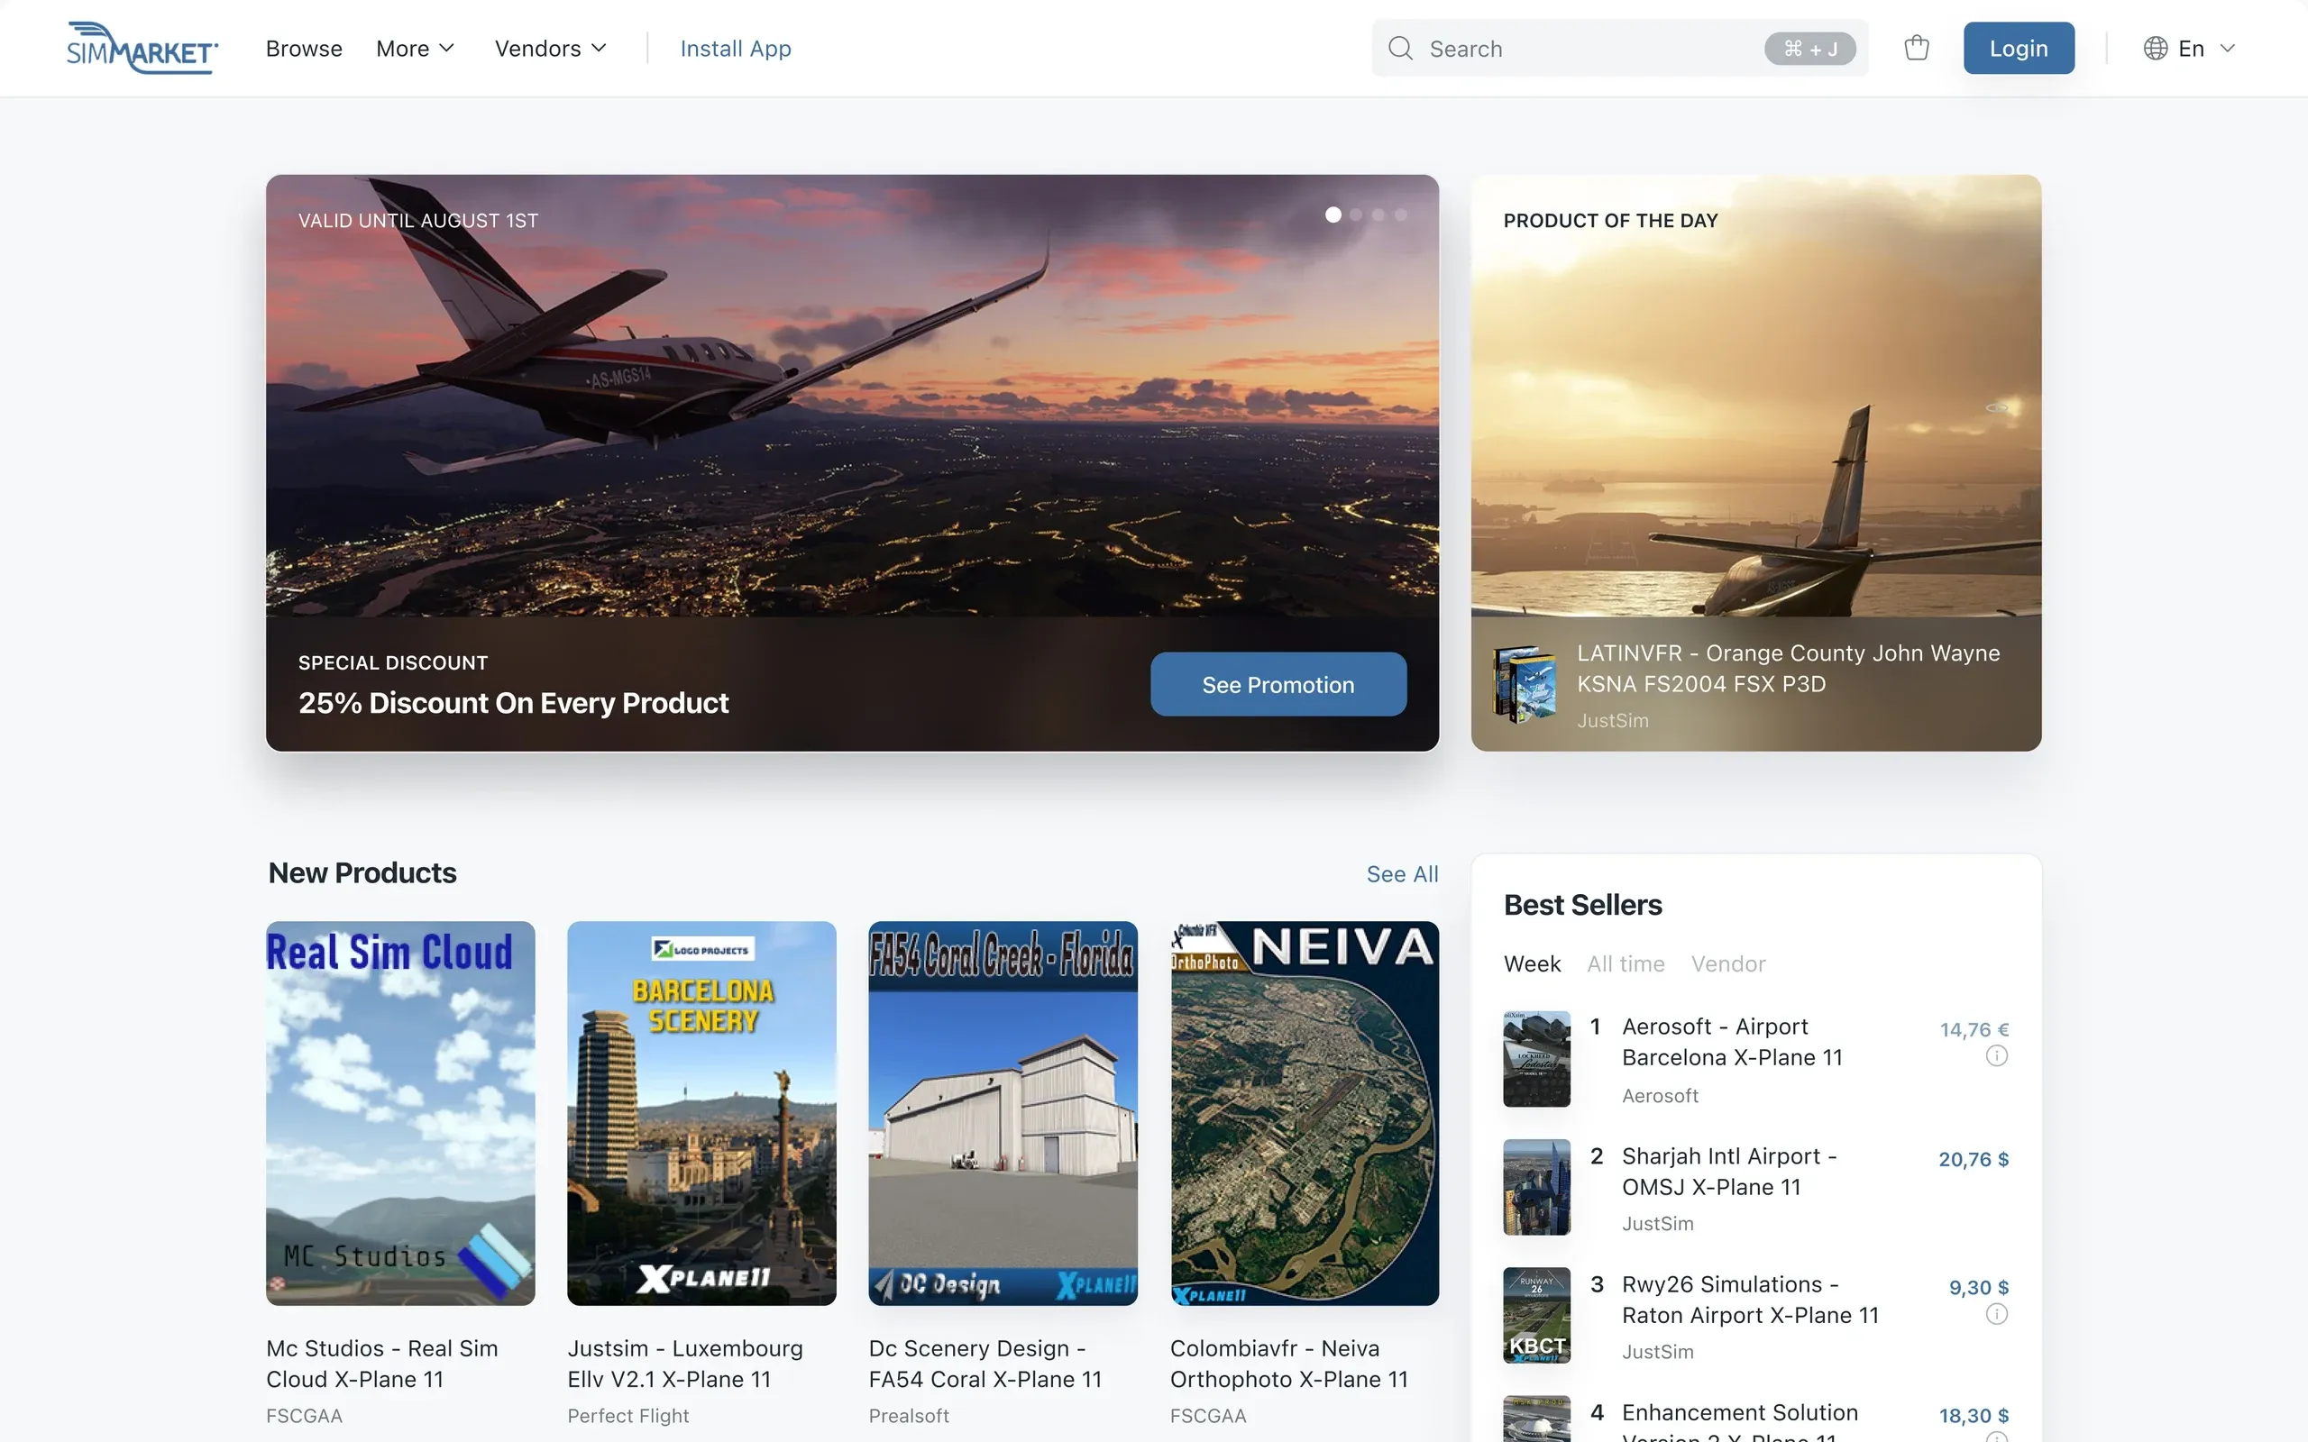
Task: Open the LATINVFR product box icon
Action: pyautogui.click(x=1525, y=685)
